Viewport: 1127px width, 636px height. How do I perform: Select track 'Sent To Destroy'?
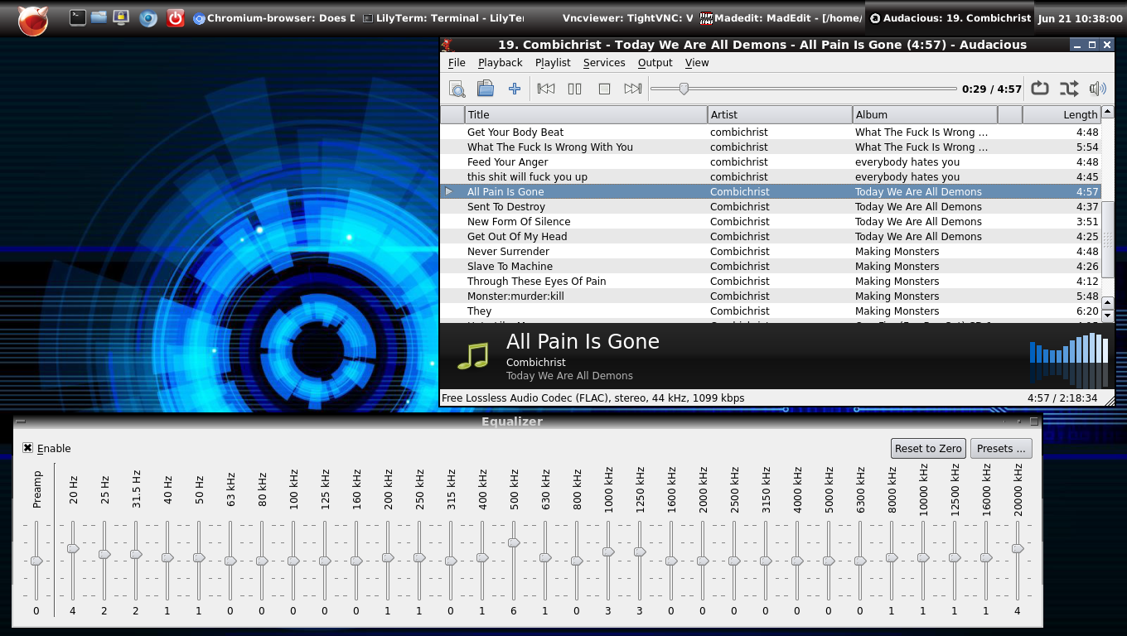pyautogui.click(x=770, y=207)
